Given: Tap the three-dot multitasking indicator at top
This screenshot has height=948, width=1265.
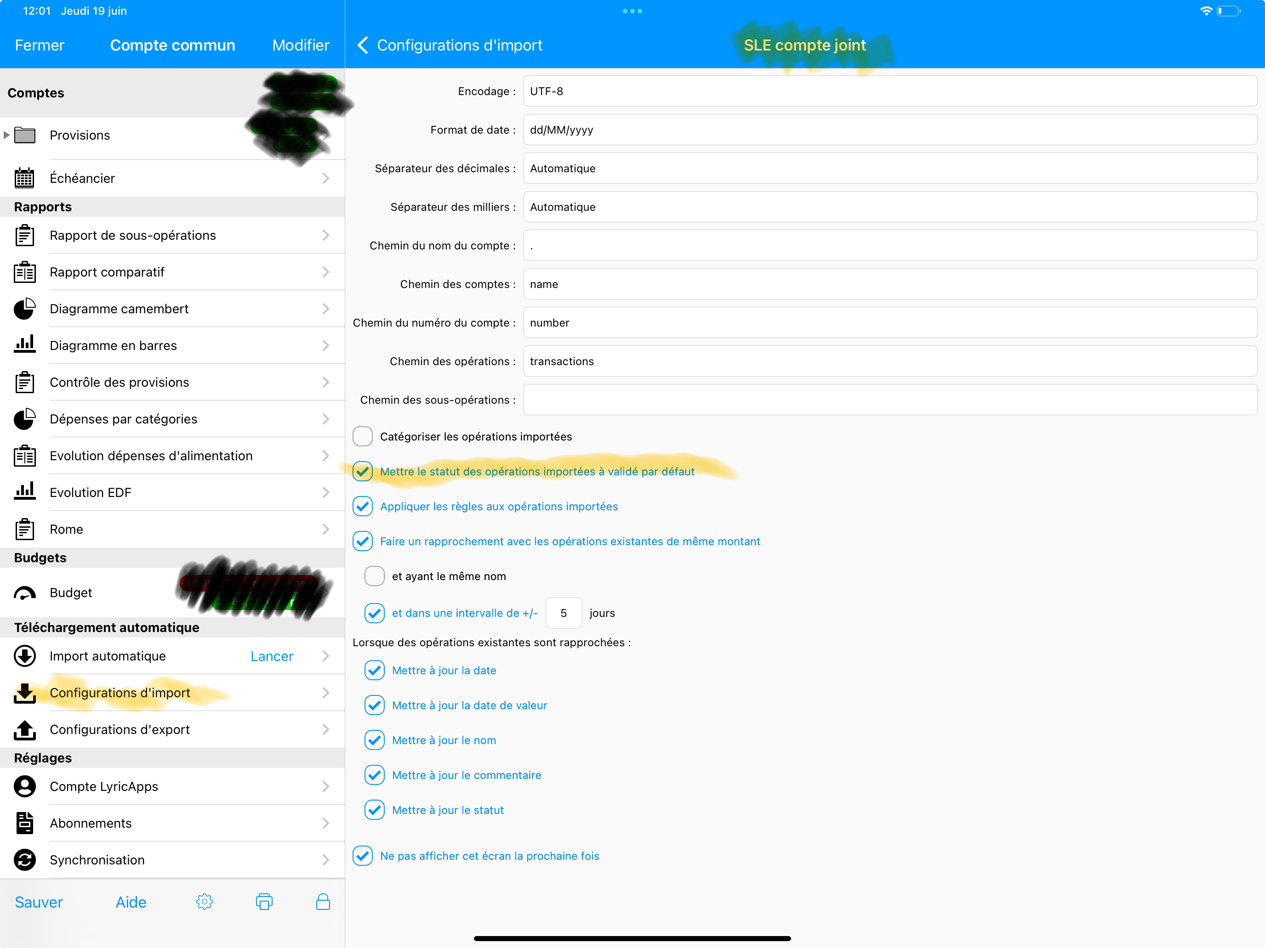Looking at the screenshot, I should (x=632, y=11).
